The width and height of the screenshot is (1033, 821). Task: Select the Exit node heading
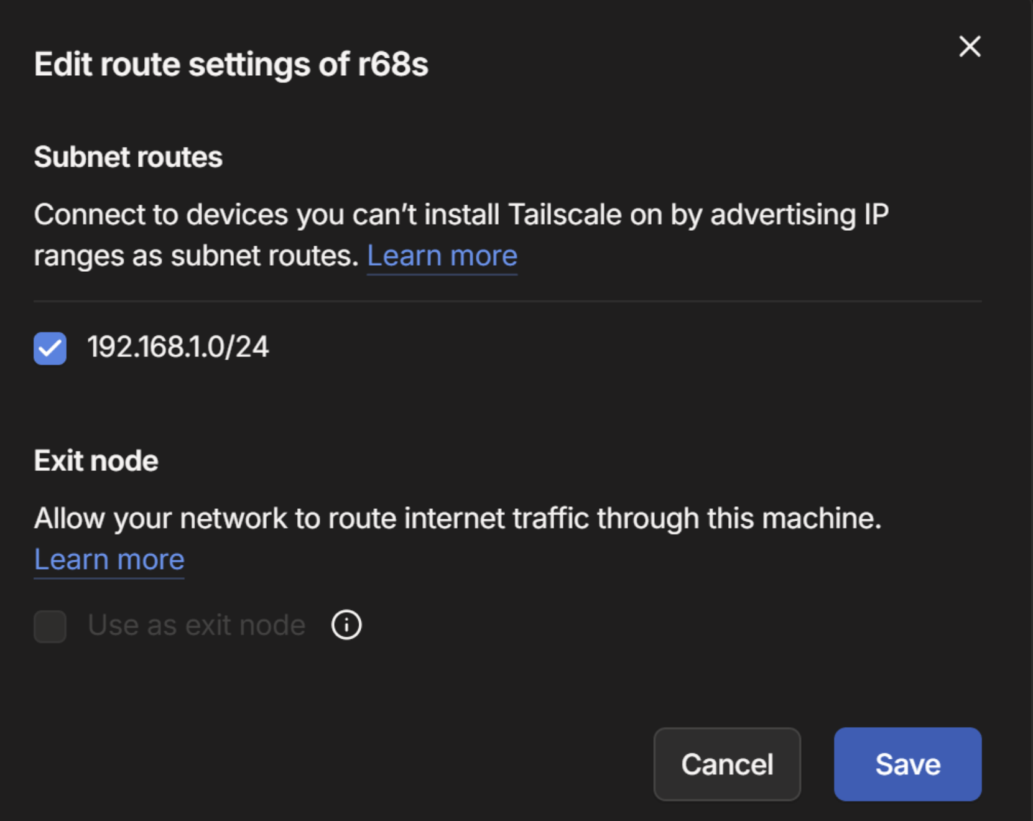pos(96,461)
